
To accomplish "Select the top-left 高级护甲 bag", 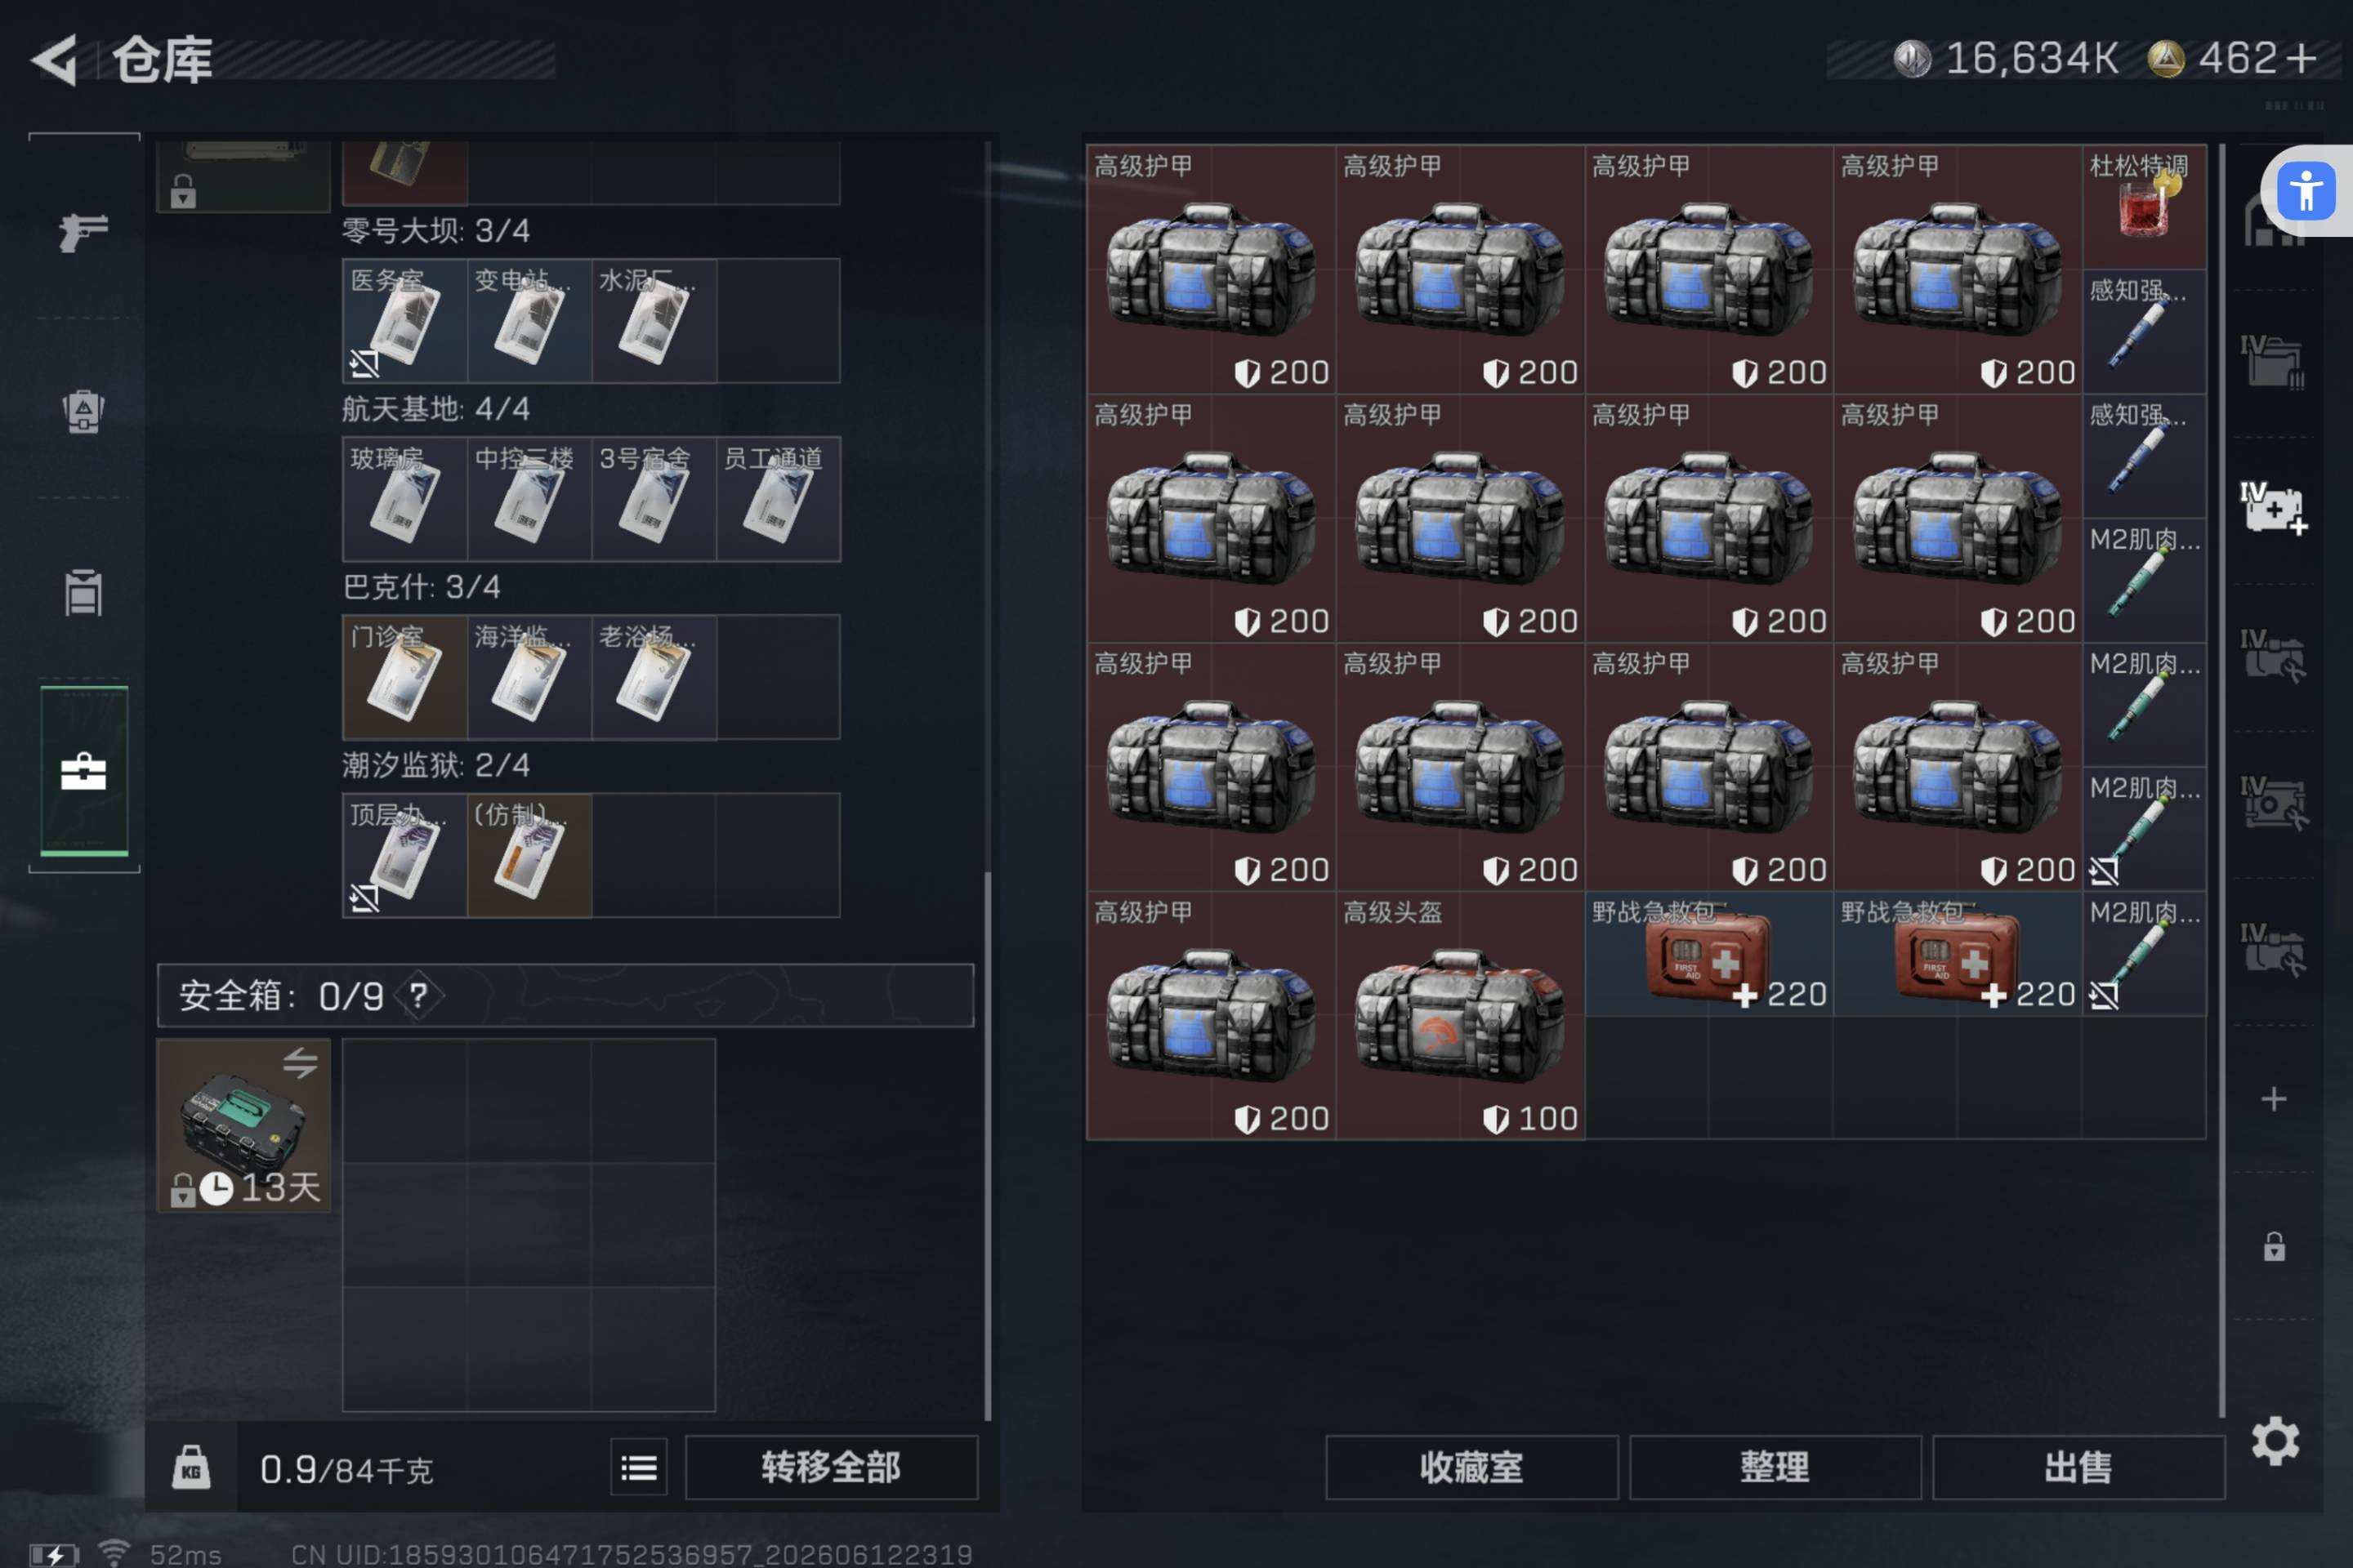I will 1211,269.
